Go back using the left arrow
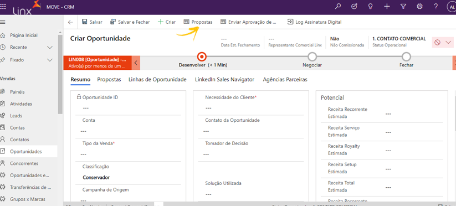The height and width of the screenshot is (206, 456). click(70, 22)
